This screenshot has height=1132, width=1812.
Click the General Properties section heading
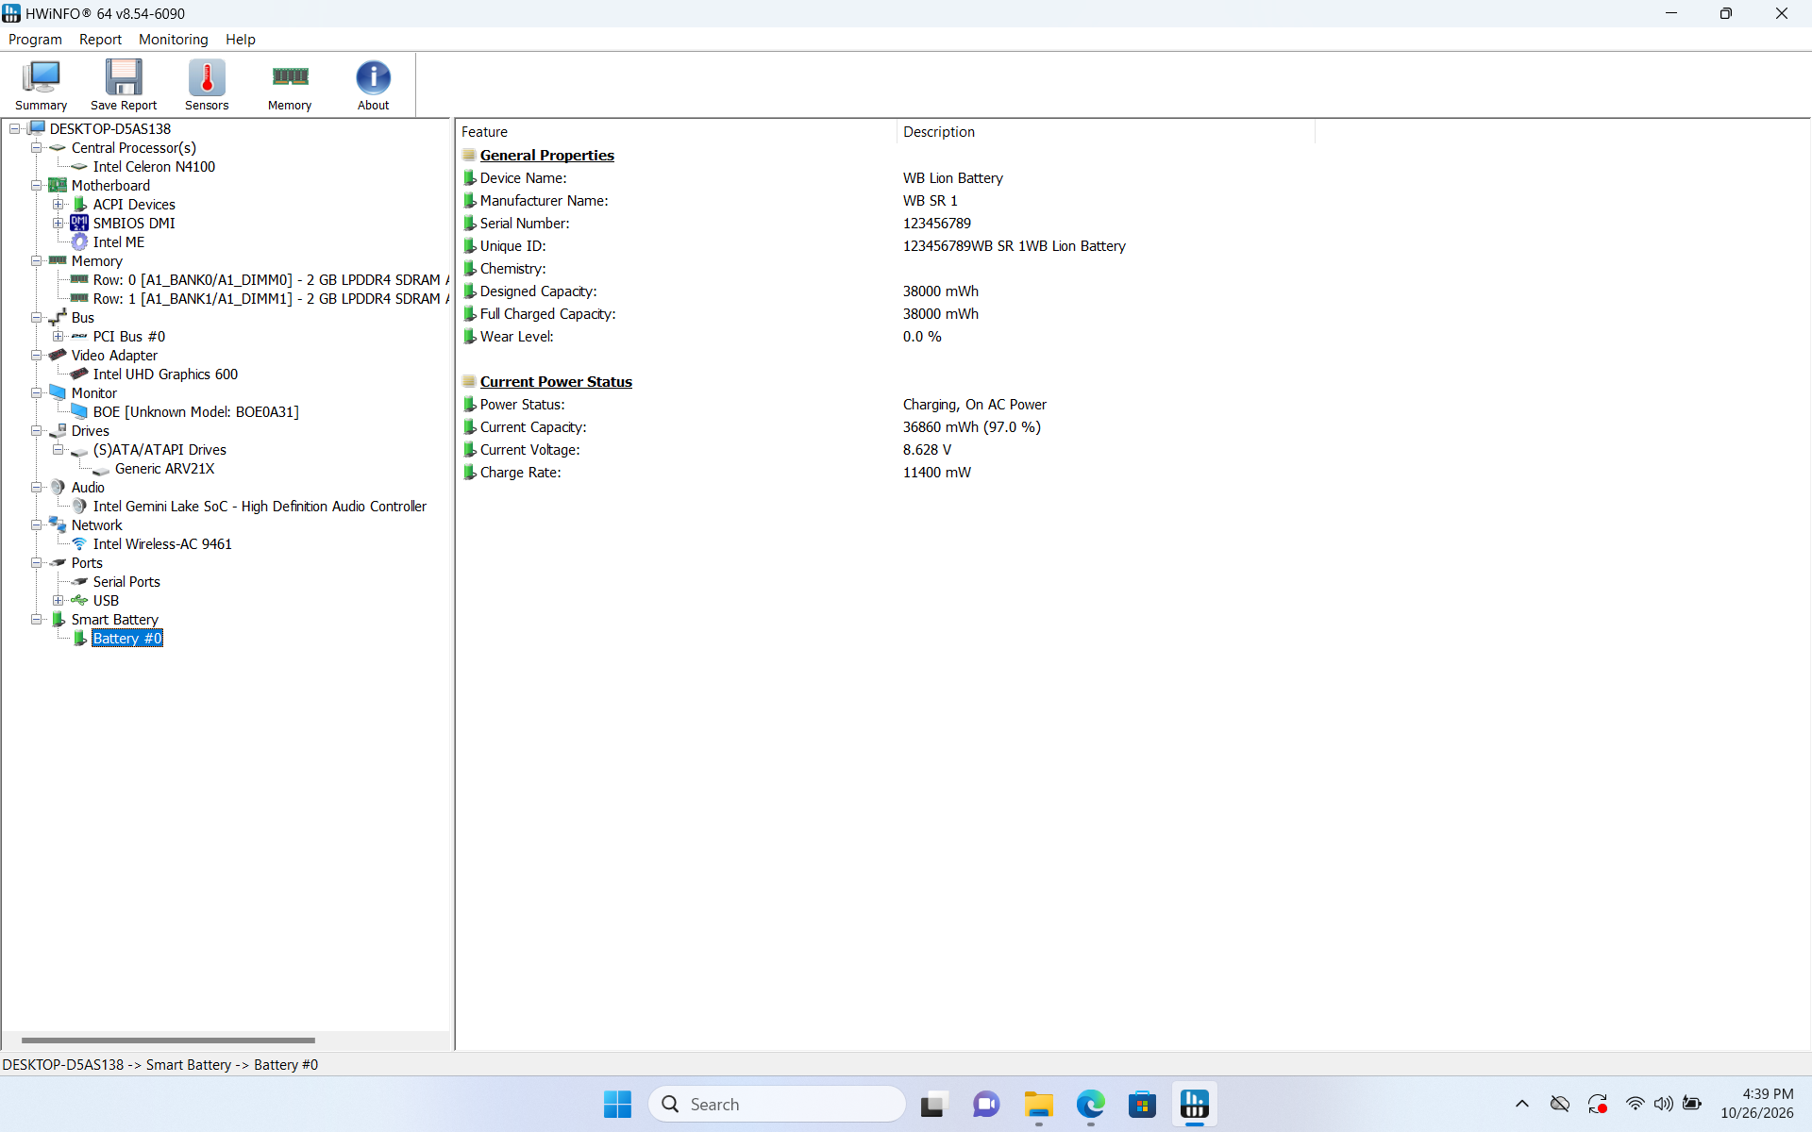pyautogui.click(x=546, y=156)
